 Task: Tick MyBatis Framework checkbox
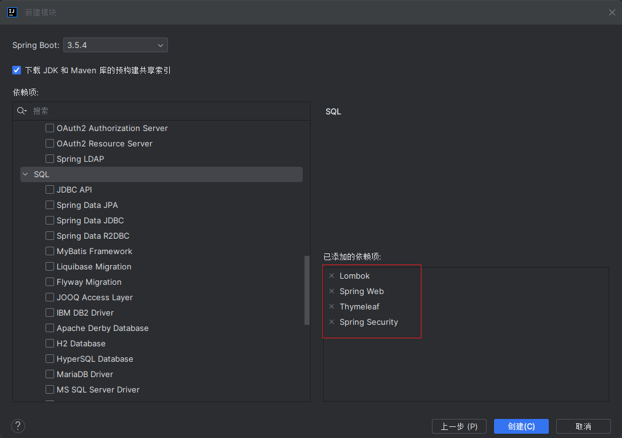tap(50, 251)
